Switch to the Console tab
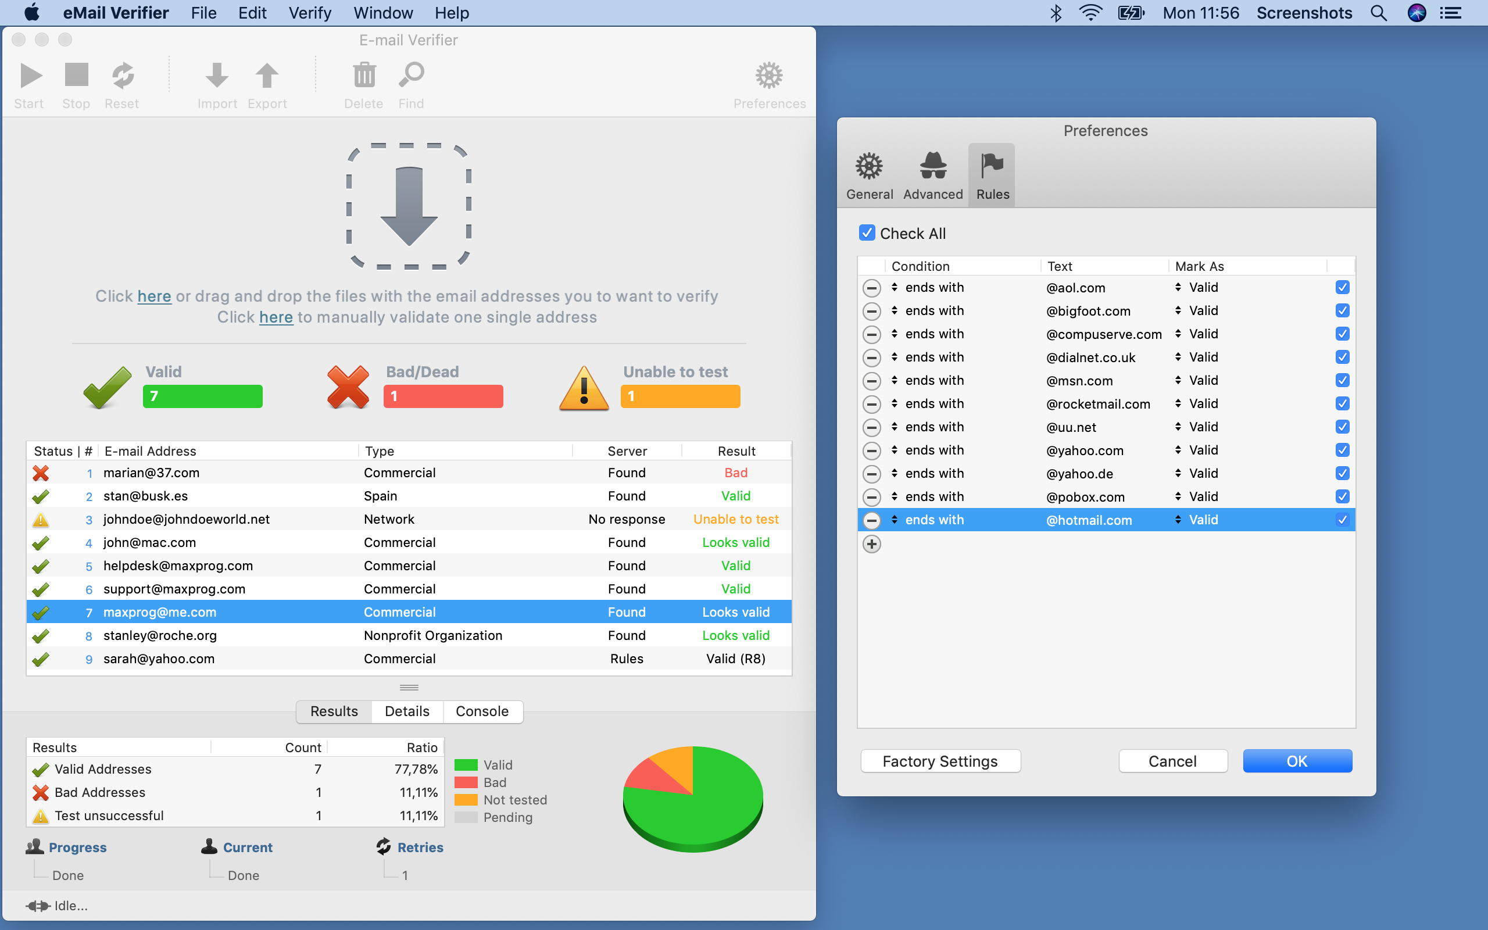1488x930 pixels. [482, 711]
